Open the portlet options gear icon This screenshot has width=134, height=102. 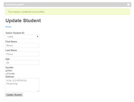(x=128, y=4)
